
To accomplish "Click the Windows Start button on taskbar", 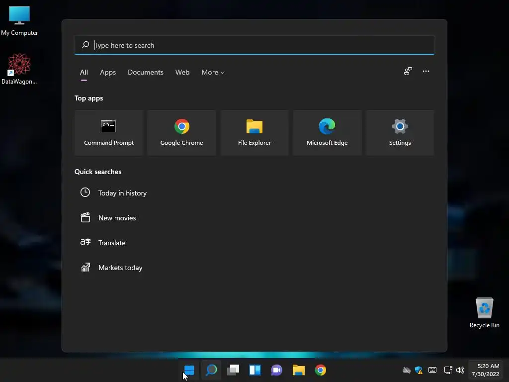I will click(189, 370).
